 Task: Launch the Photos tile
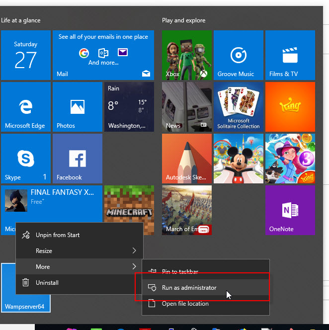pos(77,107)
